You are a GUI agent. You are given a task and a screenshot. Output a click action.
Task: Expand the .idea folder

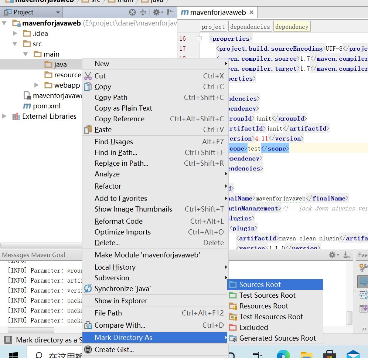tap(15, 33)
